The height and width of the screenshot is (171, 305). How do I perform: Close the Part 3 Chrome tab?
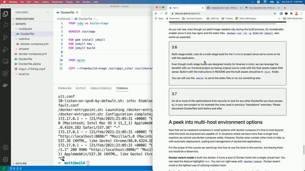point(203,8)
